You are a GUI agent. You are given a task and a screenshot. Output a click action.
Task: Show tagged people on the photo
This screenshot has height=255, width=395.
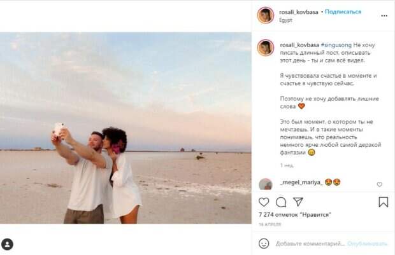(7, 244)
